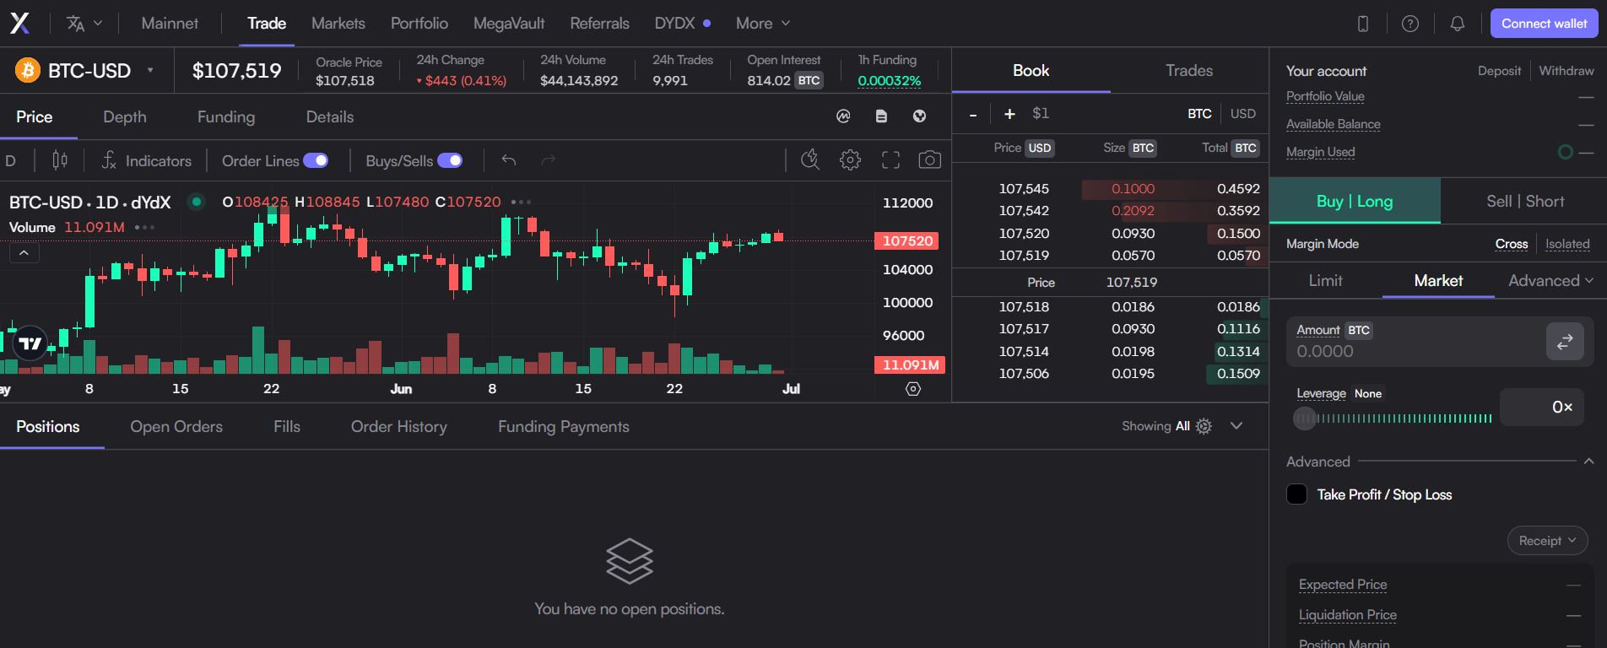Open the Open Orders tab

(x=176, y=427)
